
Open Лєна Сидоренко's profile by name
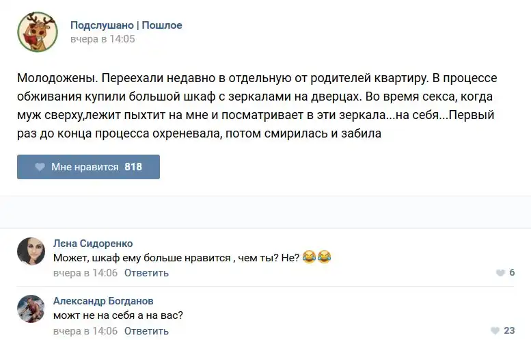pyautogui.click(x=93, y=244)
